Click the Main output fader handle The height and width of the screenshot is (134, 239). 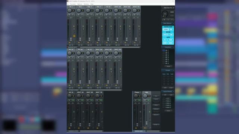(x=147, y=123)
